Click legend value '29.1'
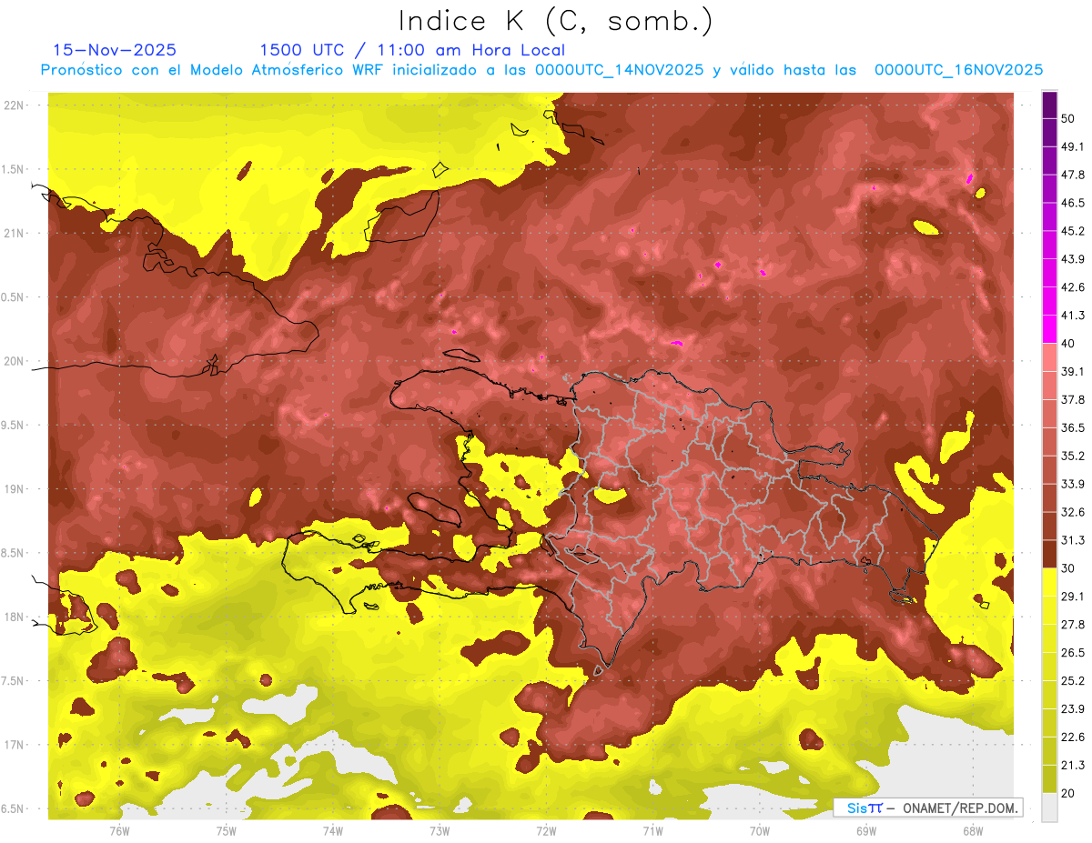Viewport: 1092px width, 843px height. [1073, 597]
